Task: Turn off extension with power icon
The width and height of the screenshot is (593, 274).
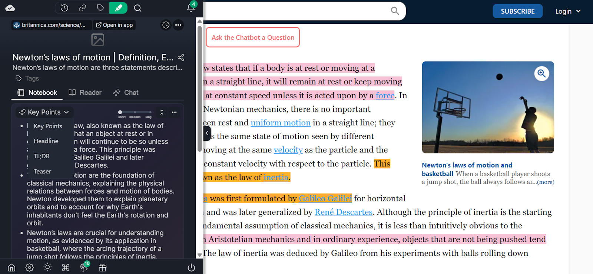Action: coord(191,267)
